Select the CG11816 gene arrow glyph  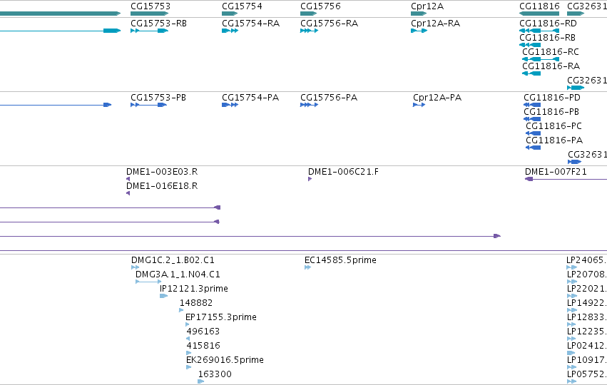coord(539,14)
